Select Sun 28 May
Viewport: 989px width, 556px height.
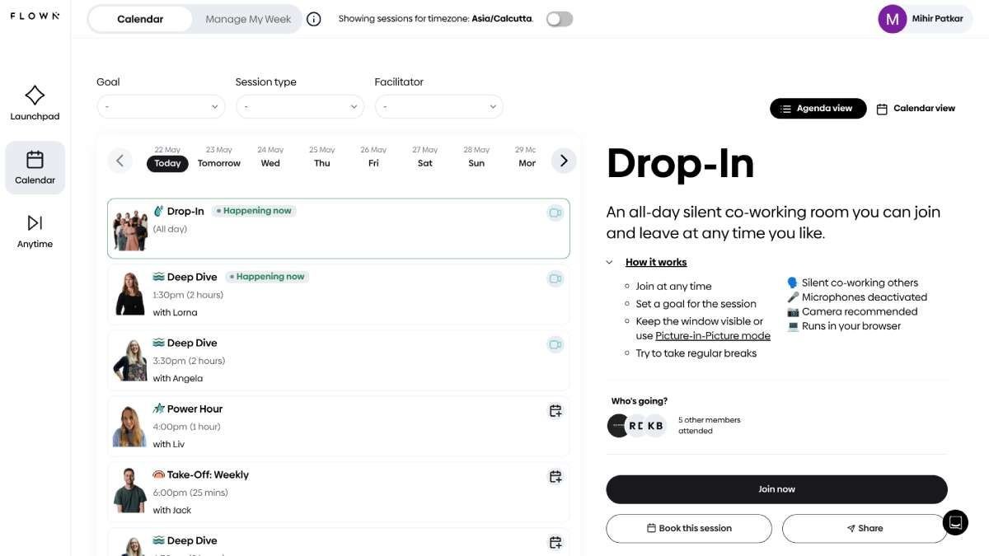[476, 157]
